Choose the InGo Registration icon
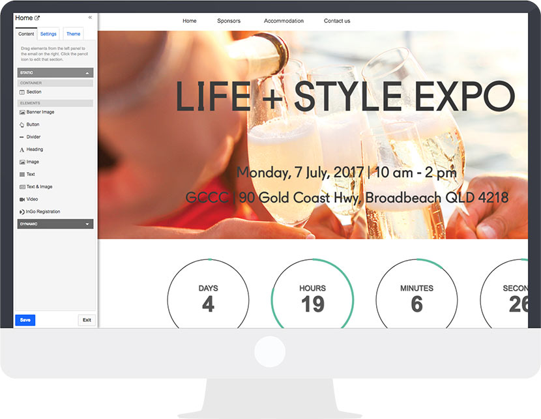 [22, 212]
